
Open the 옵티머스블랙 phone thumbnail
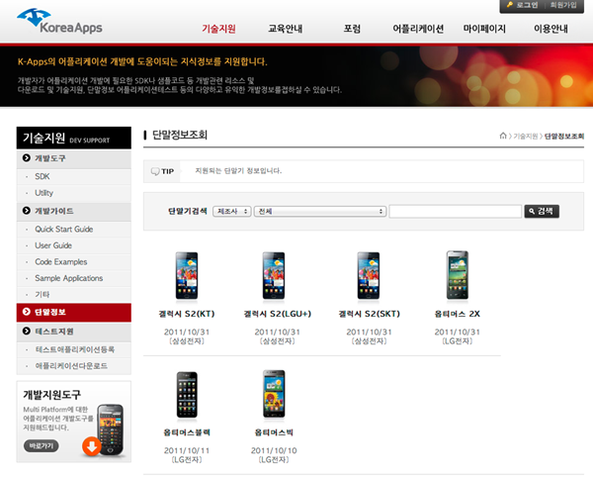click(x=187, y=395)
